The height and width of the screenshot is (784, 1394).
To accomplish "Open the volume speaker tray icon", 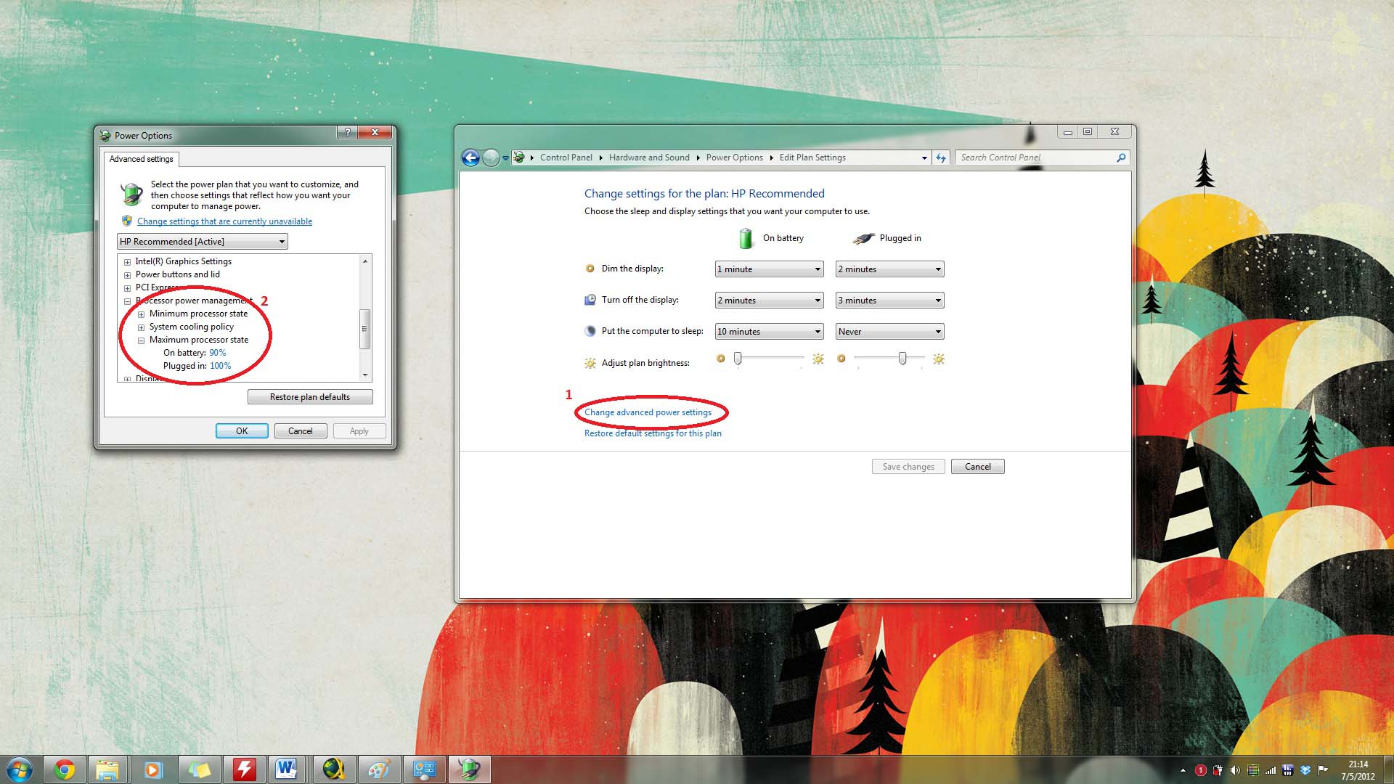I will [1235, 770].
